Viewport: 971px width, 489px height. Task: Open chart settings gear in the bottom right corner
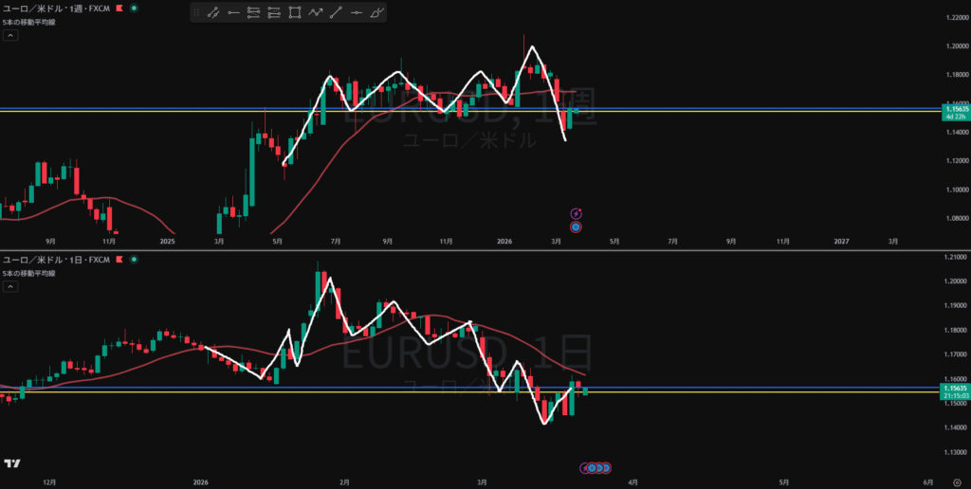click(956, 482)
